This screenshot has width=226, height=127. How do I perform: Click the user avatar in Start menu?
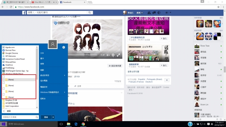53,44
